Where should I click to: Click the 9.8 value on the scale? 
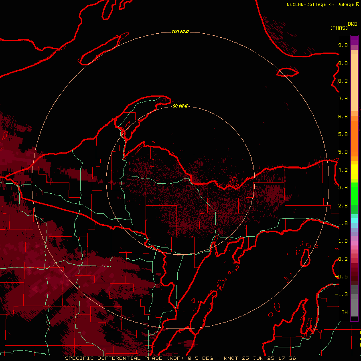(343, 45)
